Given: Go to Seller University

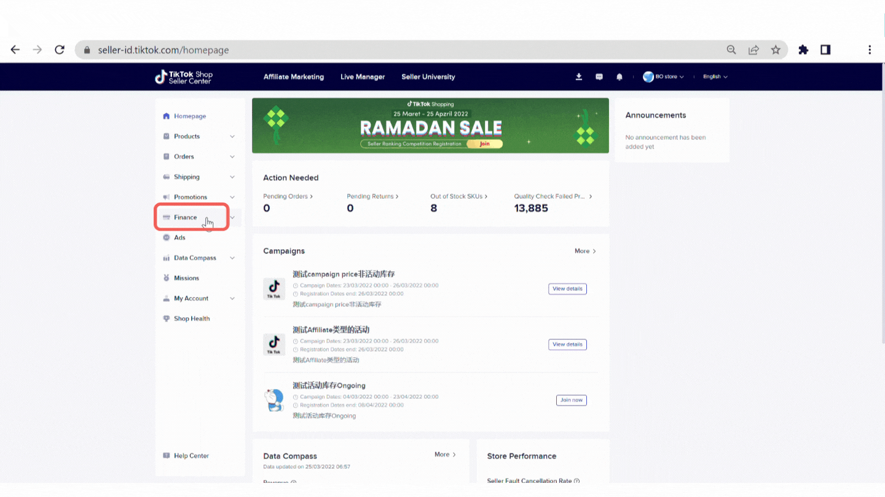Looking at the screenshot, I should click(428, 77).
